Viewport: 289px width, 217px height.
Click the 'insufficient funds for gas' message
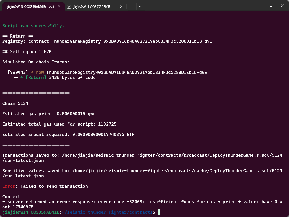point(142,204)
